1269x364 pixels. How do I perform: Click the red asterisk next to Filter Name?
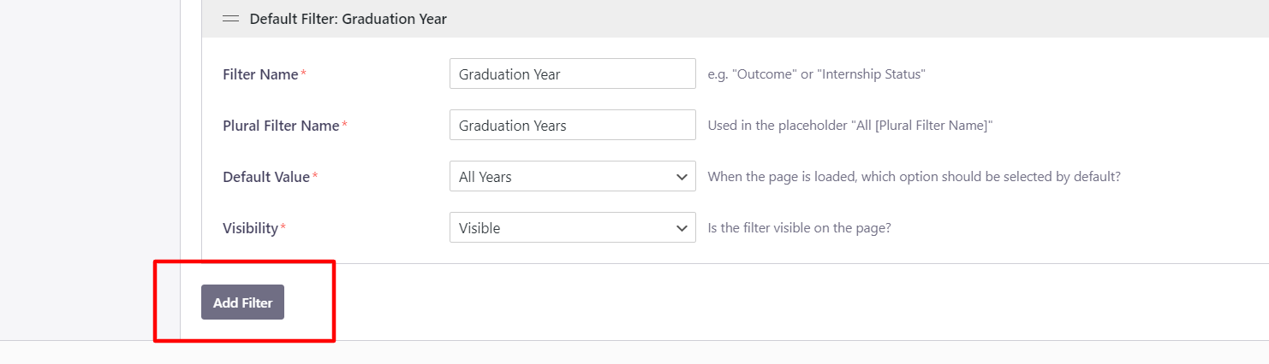click(303, 74)
